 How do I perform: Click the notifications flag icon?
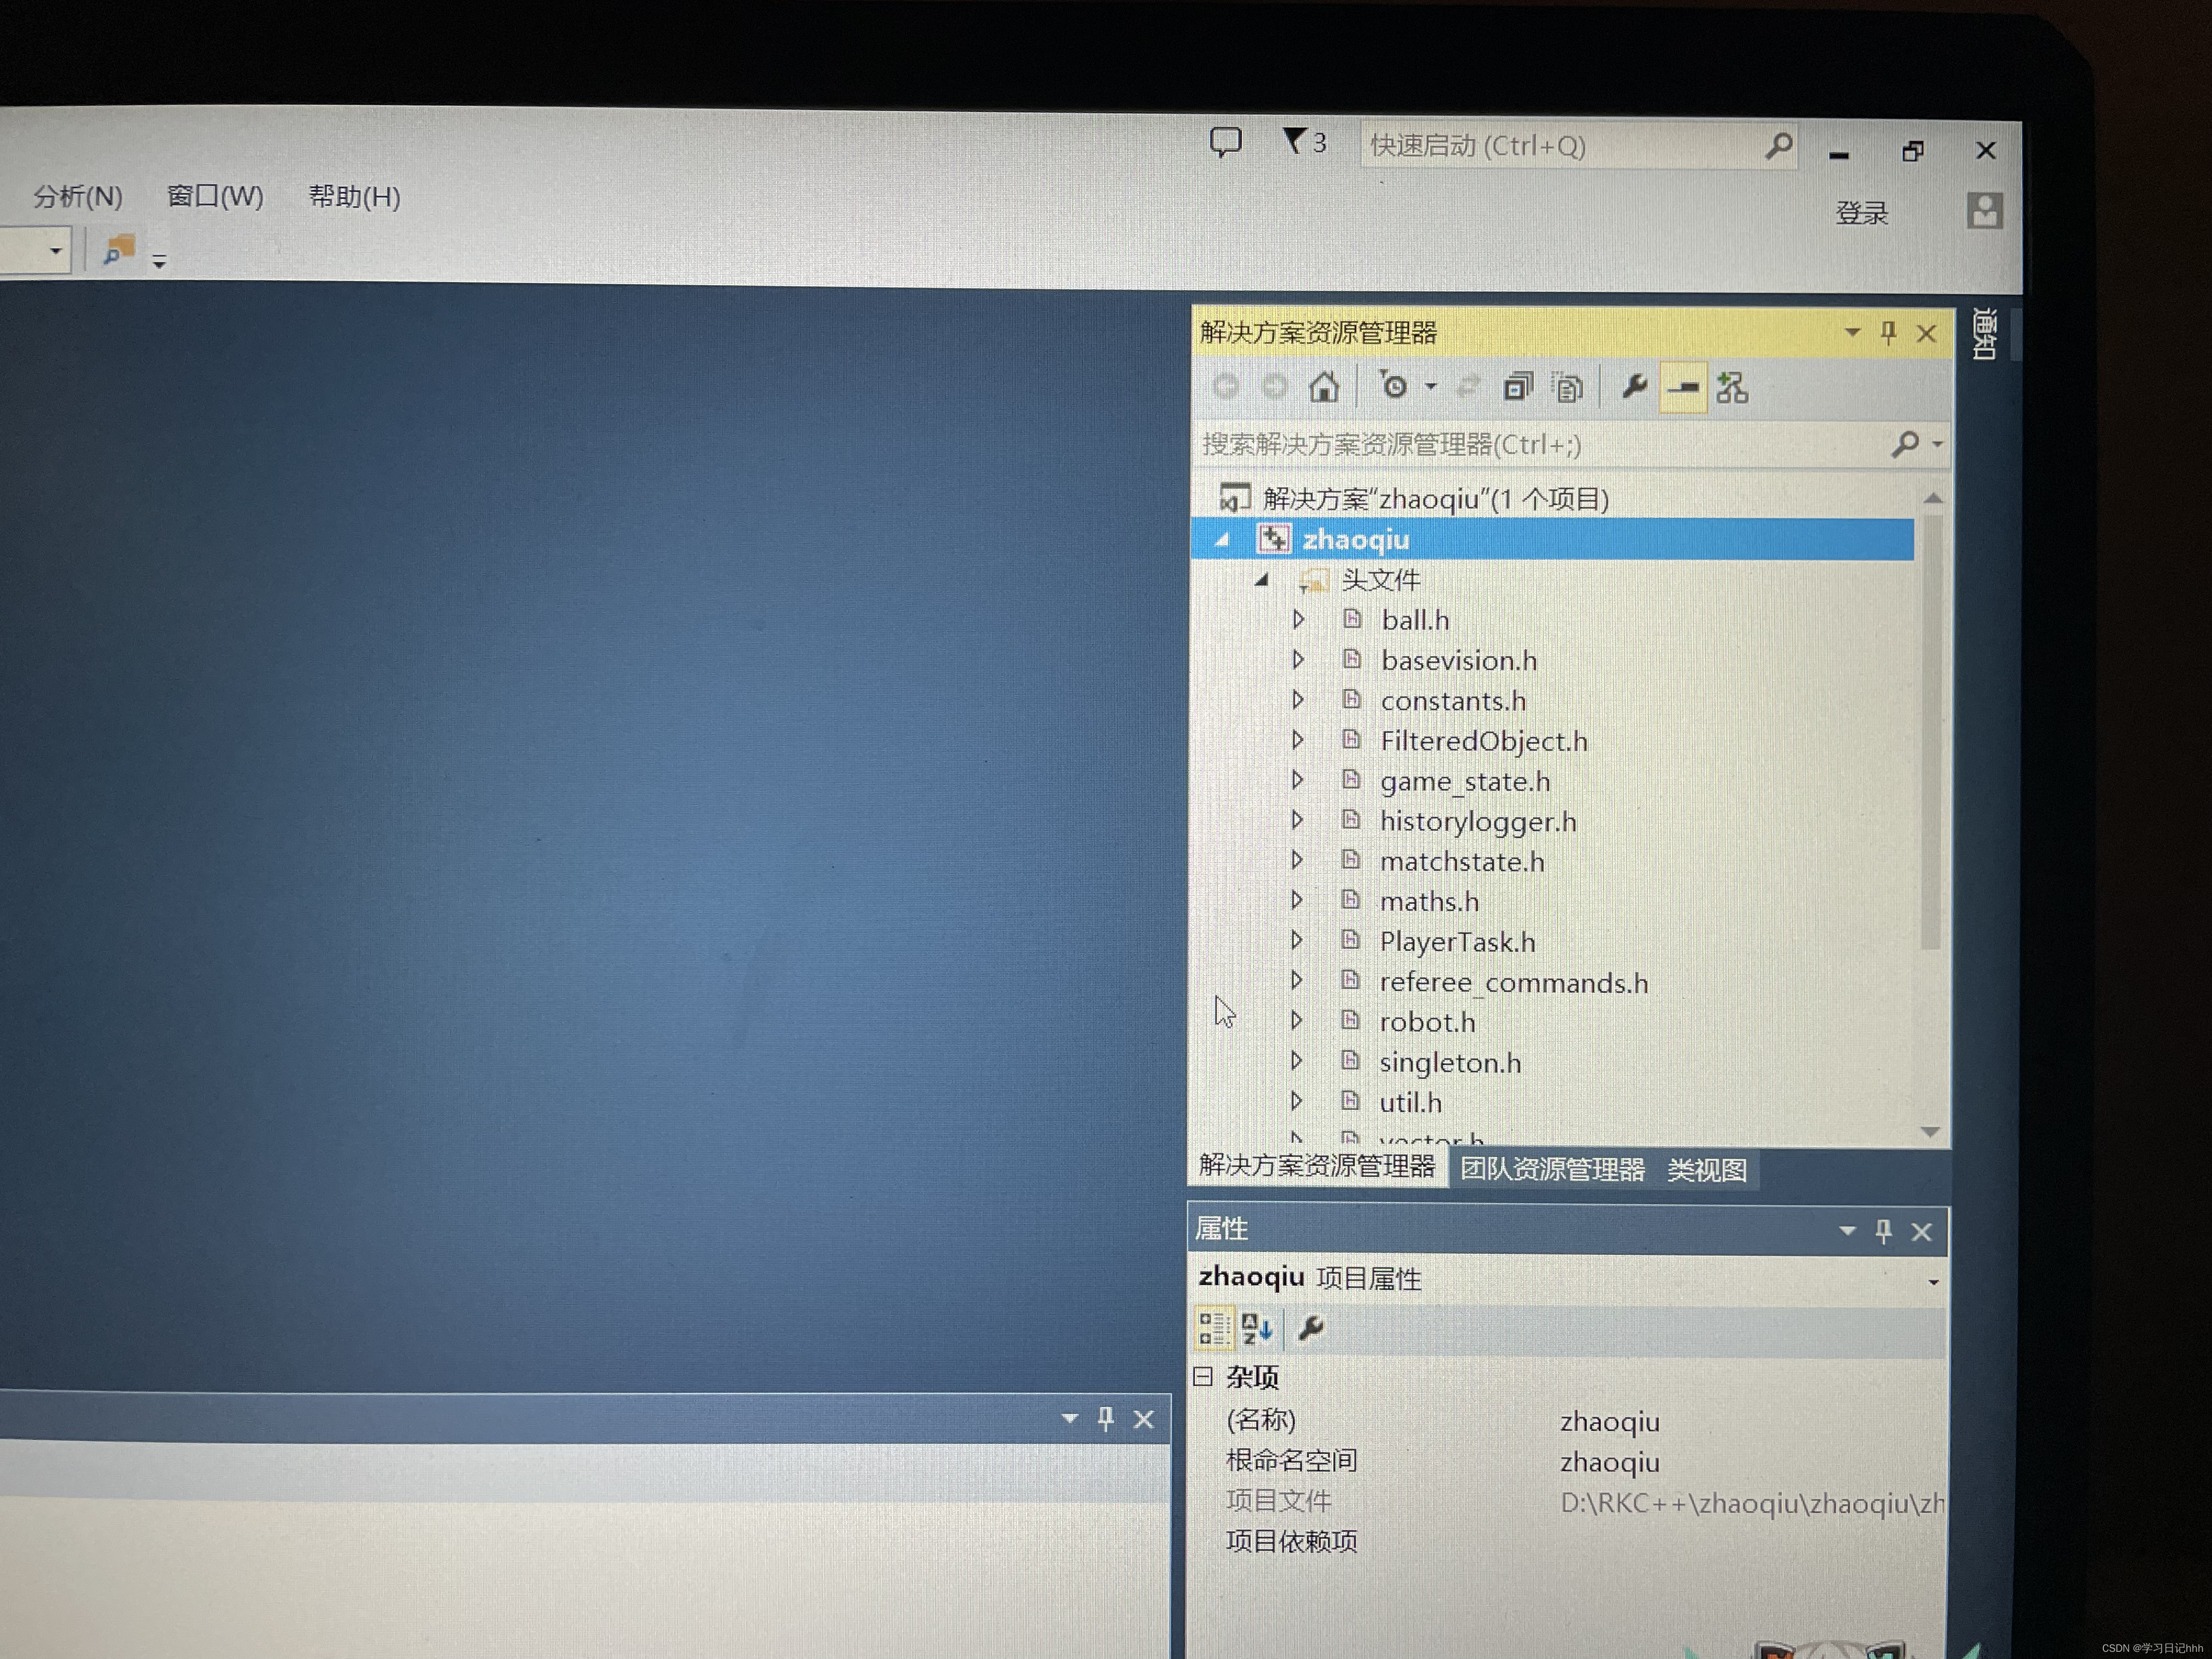pyautogui.click(x=1295, y=142)
